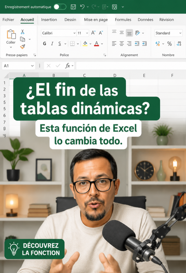Open the Copy options dropdown arrow
The width and height of the screenshot is (186, 273).
coord(30,39)
